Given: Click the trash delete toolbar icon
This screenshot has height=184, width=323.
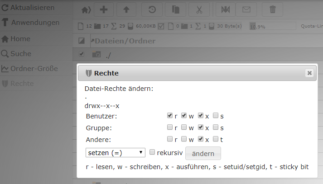Looking at the screenshot, I should (x=272, y=9).
